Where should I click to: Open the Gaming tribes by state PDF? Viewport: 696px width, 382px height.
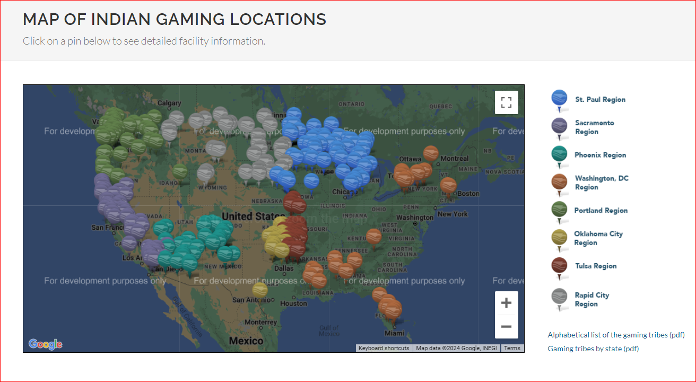(593, 349)
